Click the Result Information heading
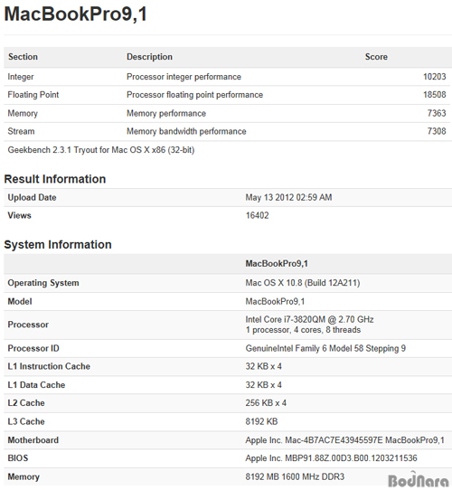Image resolution: width=452 pixels, height=490 pixels. tap(55, 179)
